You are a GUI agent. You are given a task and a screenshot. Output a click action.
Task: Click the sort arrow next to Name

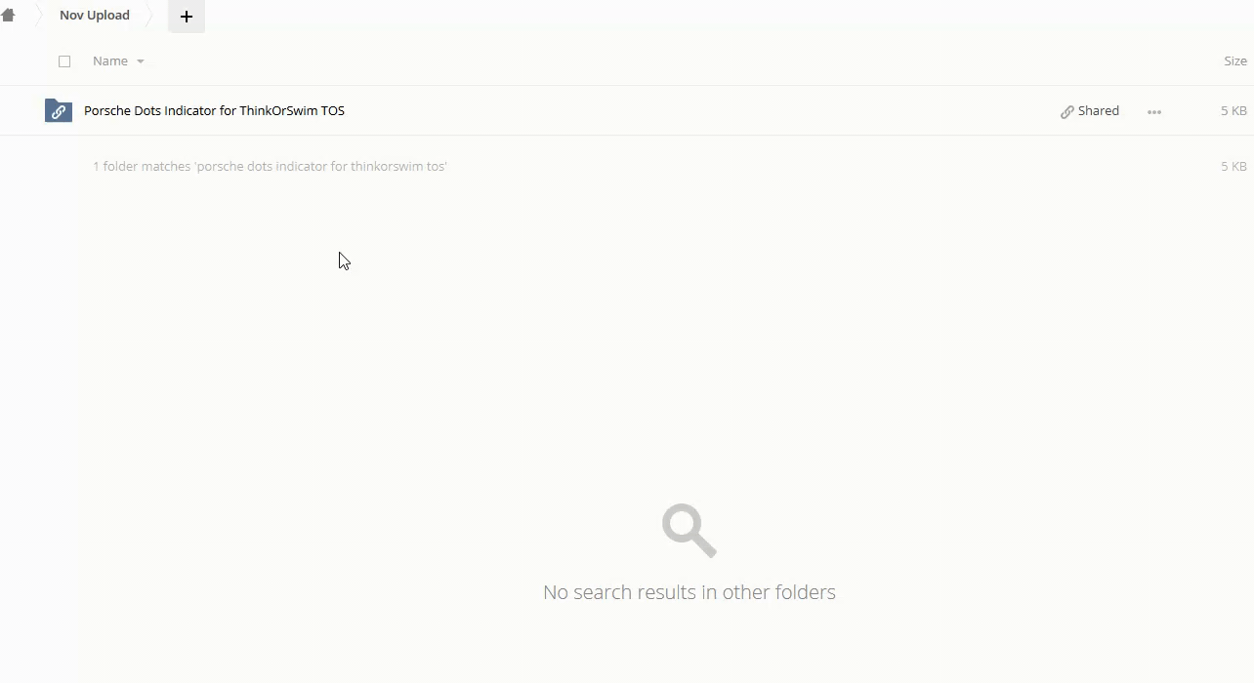tap(141, 61)
